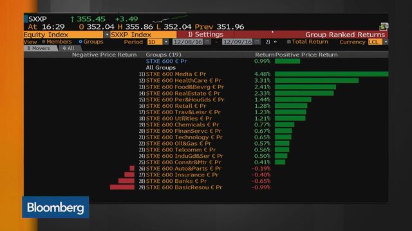Select the STXE 600 Chemicals € Pr row
This screenshot has width=412, height=231.
pyautogui.click(x=182, y=124)
